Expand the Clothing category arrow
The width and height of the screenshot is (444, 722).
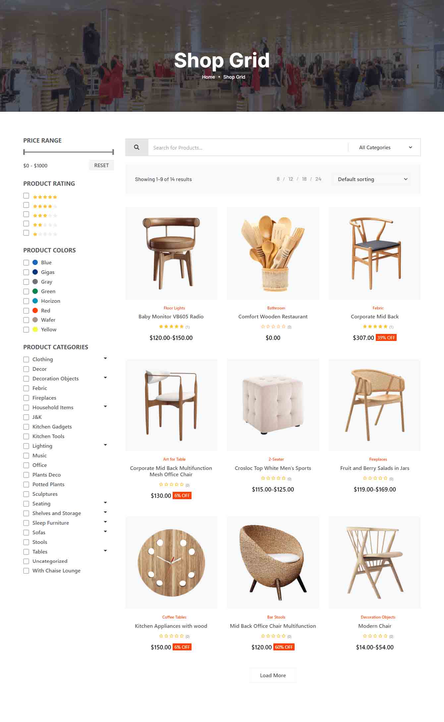[x=105, y=359]
